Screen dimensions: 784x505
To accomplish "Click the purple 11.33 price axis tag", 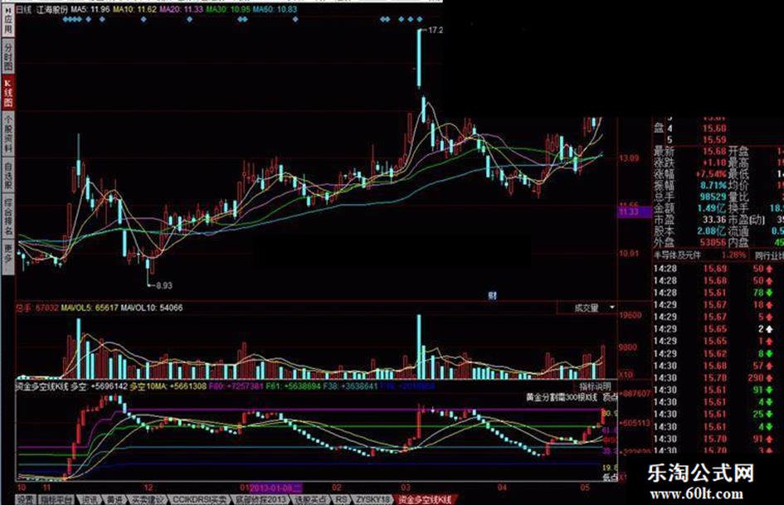I will [635, 212].
